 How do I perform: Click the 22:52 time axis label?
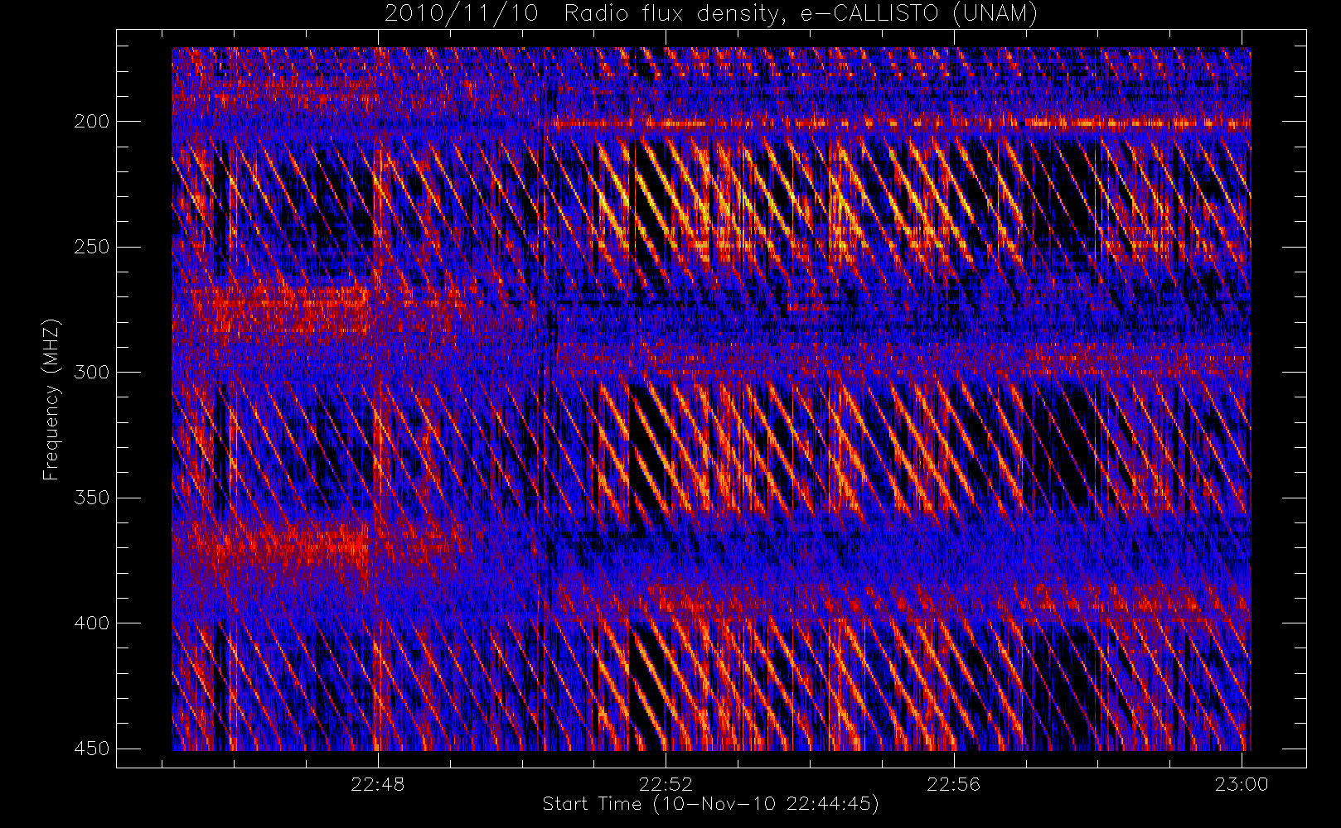[x=666, y=785]
